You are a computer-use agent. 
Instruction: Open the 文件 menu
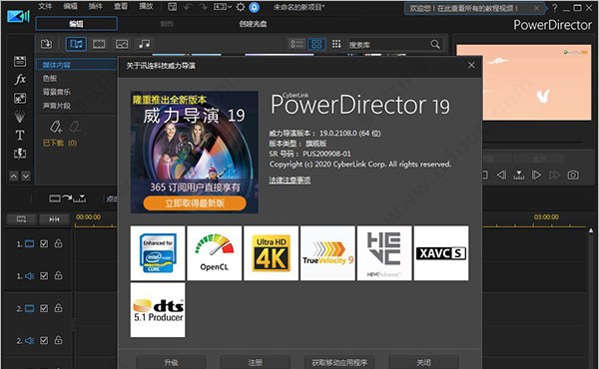[45, 6]
